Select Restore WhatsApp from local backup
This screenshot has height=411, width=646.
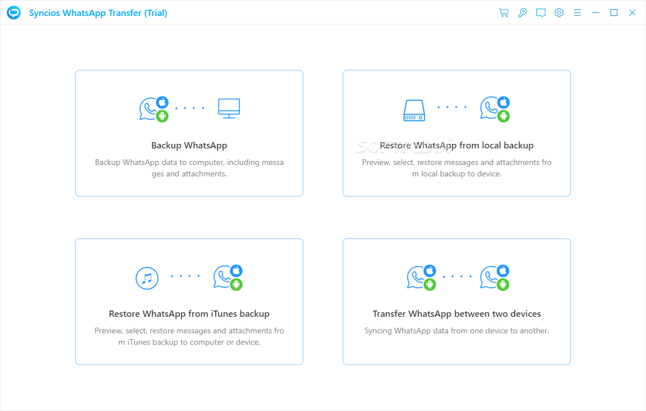pos(456,145)
